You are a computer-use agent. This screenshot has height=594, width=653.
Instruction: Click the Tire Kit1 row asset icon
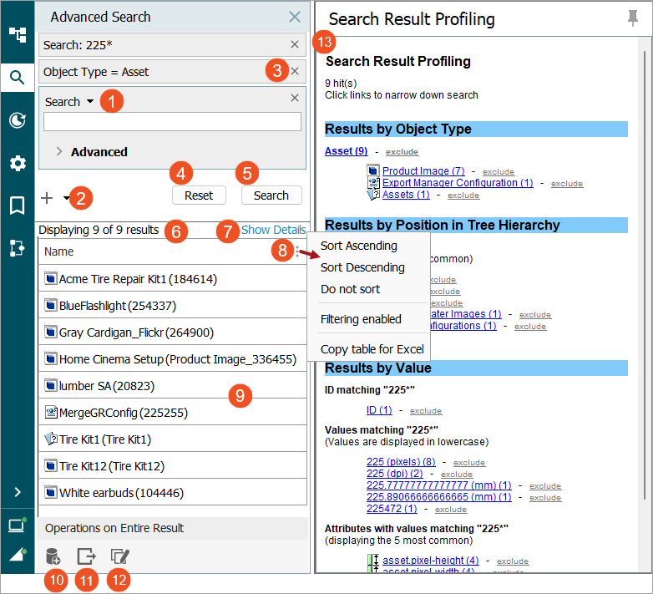click(51, 439)
